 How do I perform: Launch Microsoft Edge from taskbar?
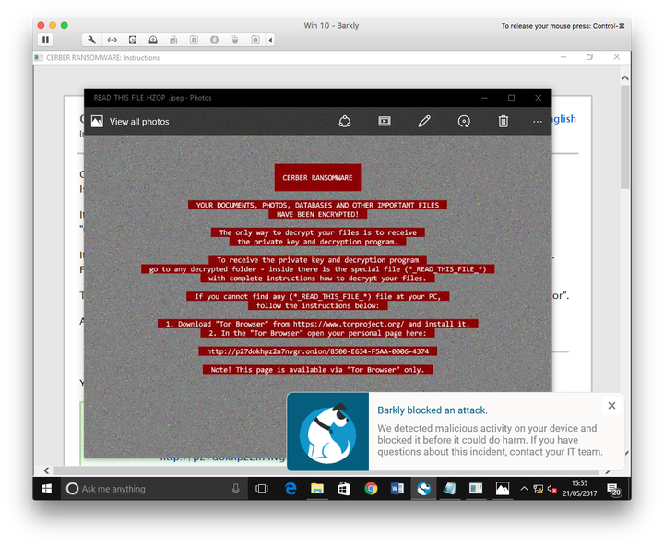290,489
